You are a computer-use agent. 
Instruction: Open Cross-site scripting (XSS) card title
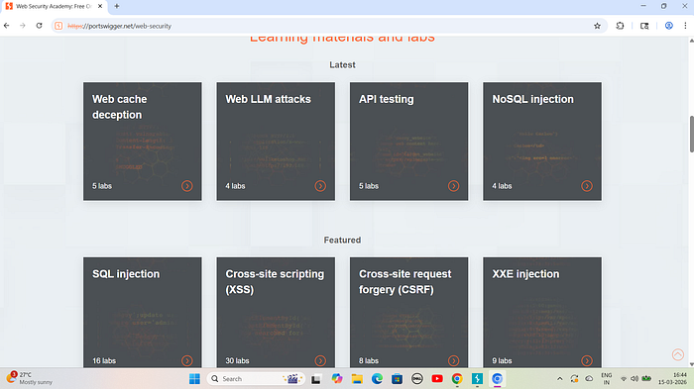coord(275,281)
